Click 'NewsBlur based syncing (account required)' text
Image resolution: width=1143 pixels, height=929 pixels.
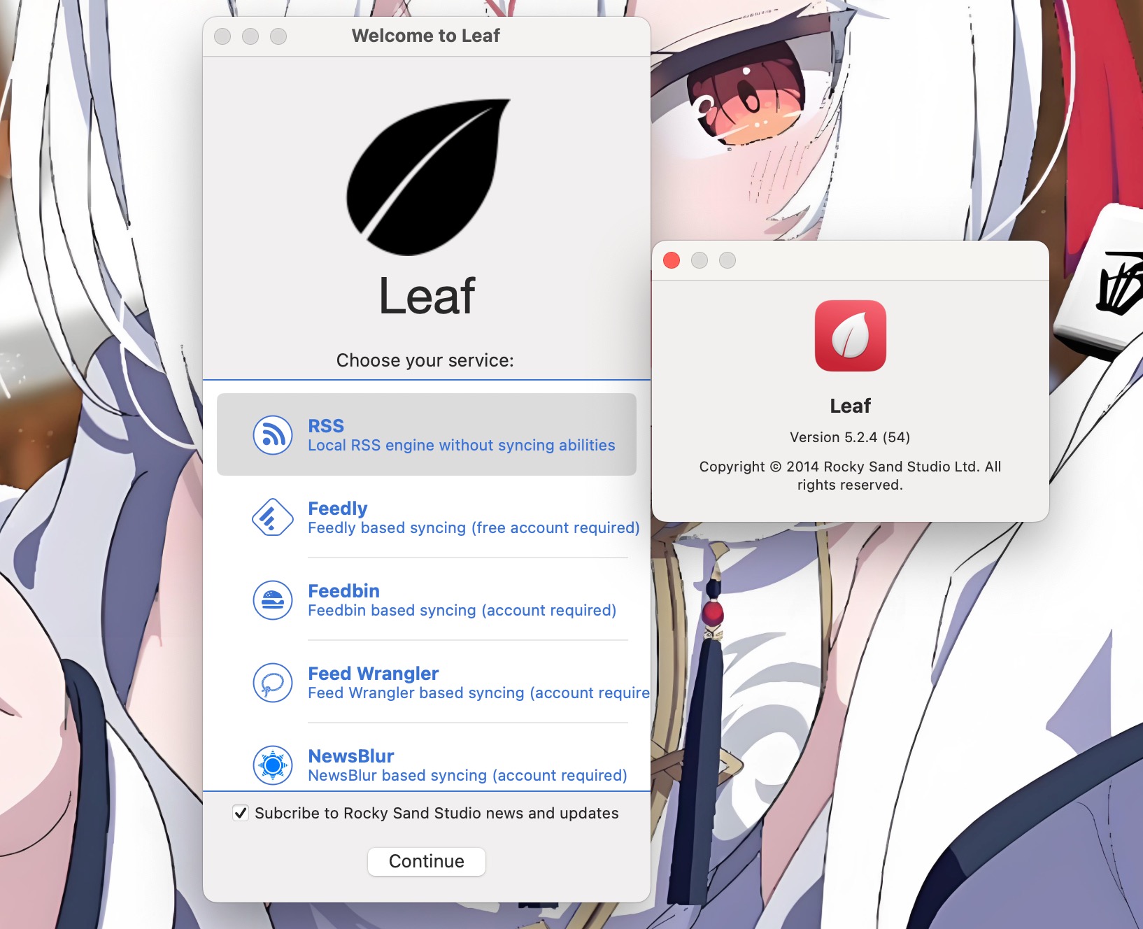click(467, 776)
